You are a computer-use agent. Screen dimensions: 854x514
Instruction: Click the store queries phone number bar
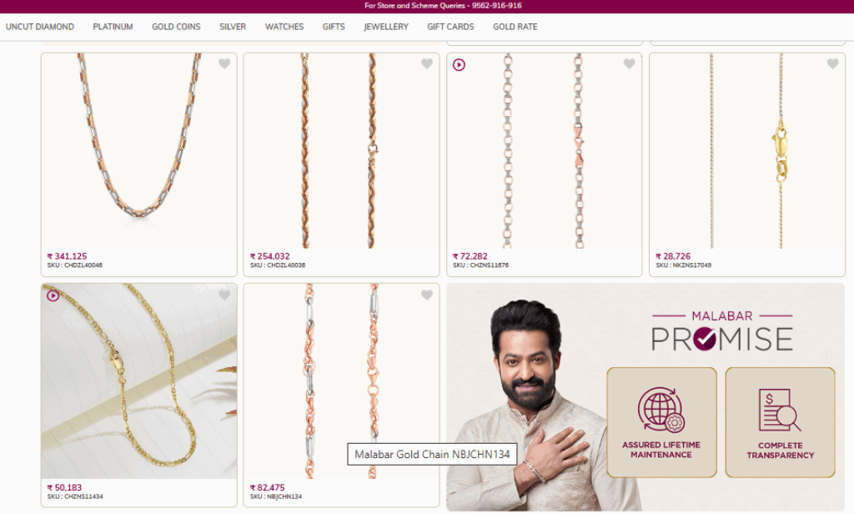click(443, 6)
